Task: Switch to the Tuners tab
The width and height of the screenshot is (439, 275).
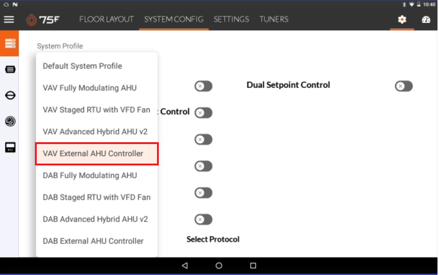Action: click(x=273, y=19)
